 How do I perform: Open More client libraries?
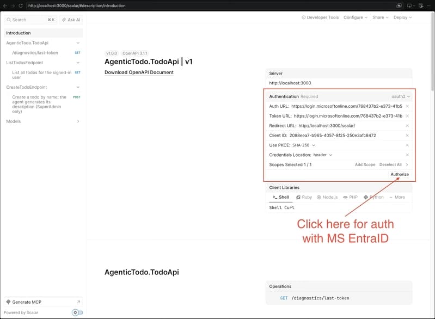pyautogui.click(x=397, y=197)
